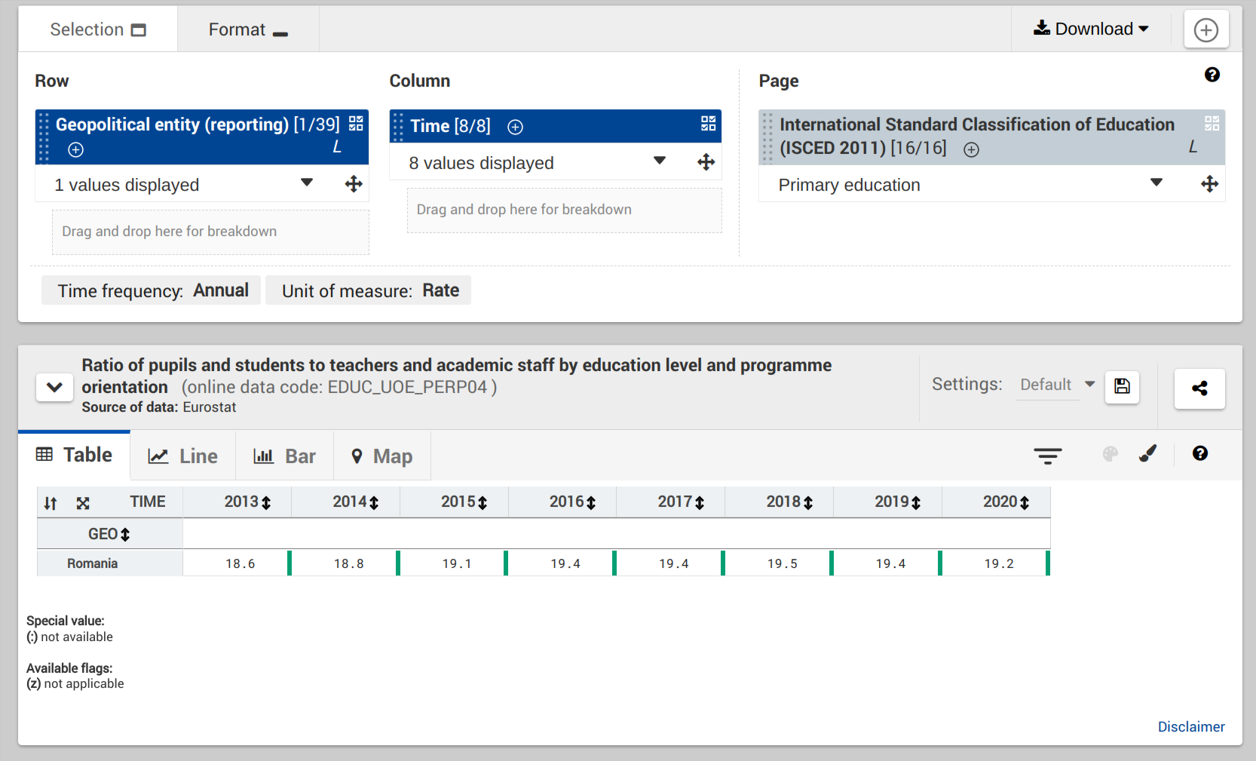Toggle sort on the 2020 column

(x=1025, y=503)
